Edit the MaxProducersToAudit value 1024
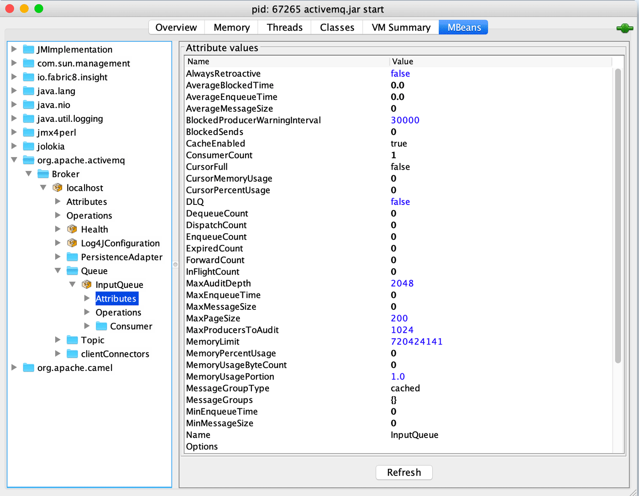 tap(402, 330)
